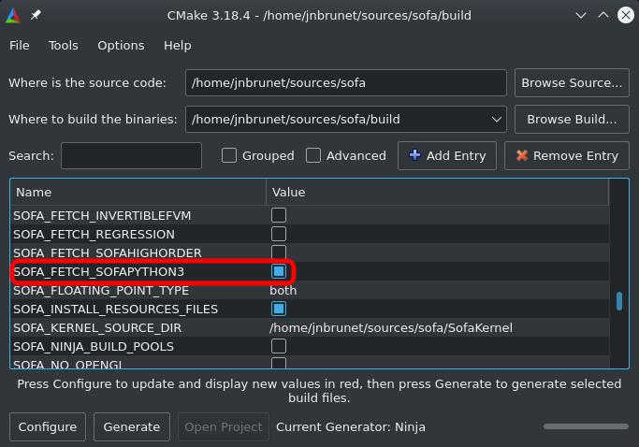Click the Generate button

coord(132,426)
